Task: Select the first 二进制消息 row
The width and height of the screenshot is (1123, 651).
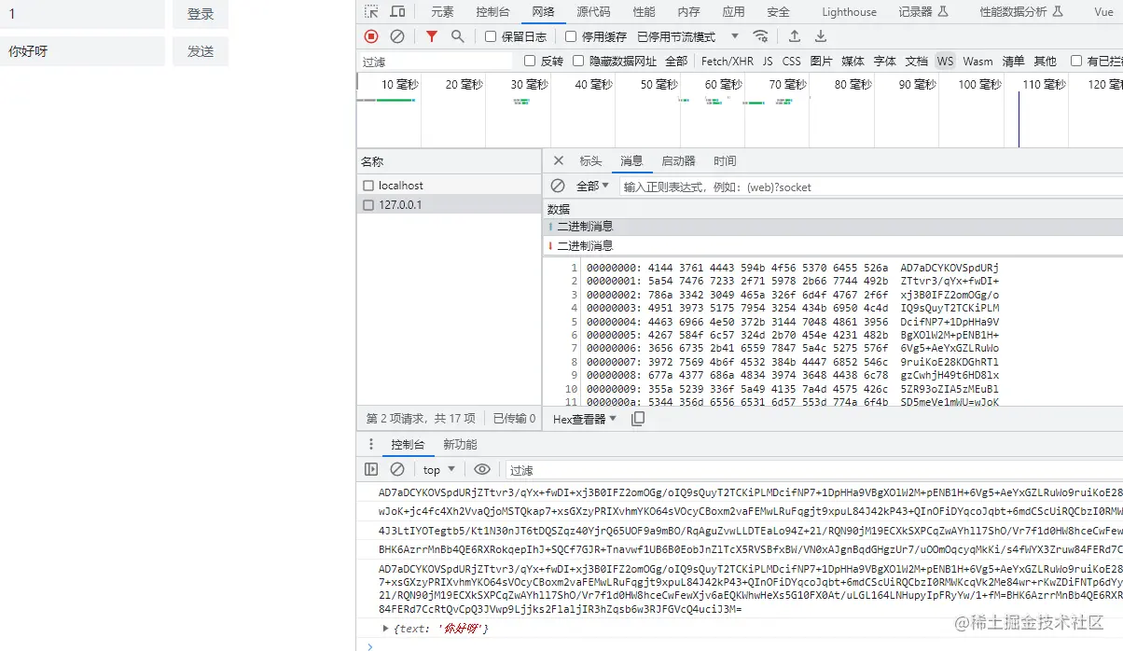Action: pos(833,227)
